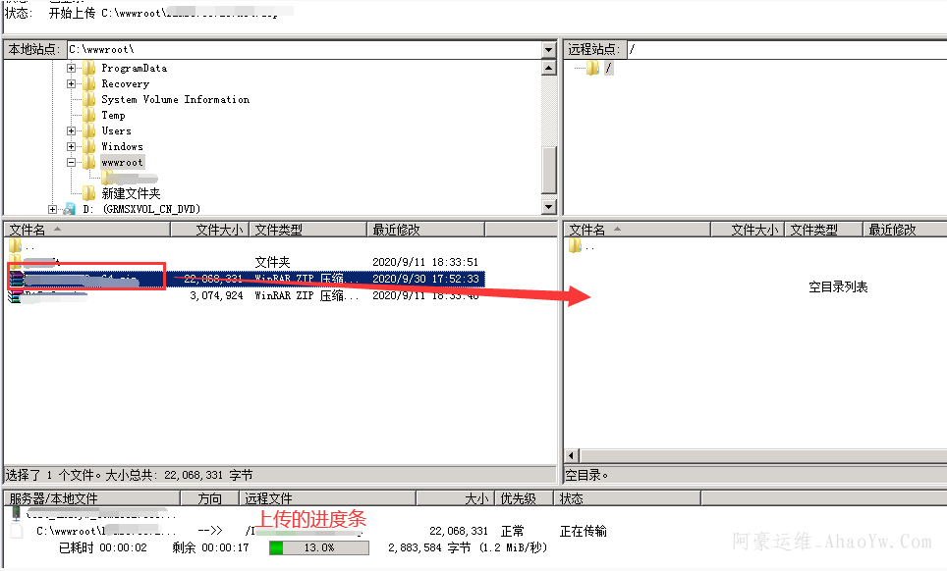Click the Users folder icon
The image size is (947, 571).
point(88,130)
